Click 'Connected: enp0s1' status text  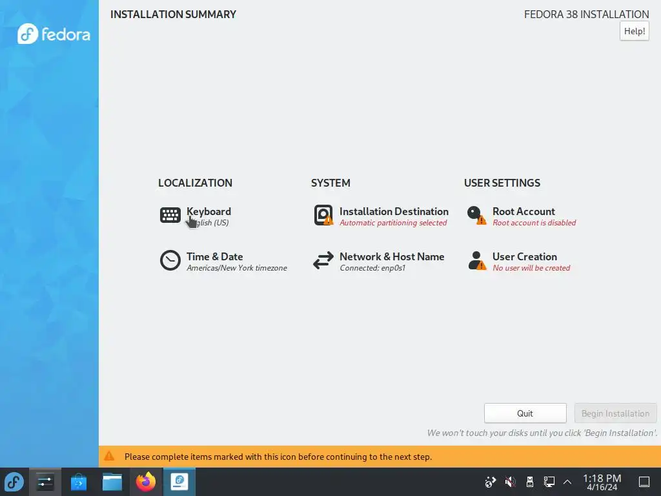tap(372, 268)
